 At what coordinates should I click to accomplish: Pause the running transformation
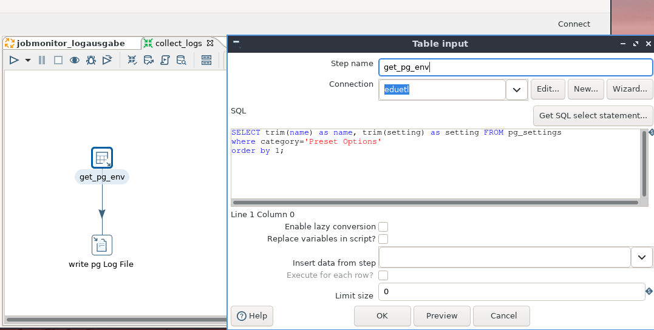click(x=42, y=61)
